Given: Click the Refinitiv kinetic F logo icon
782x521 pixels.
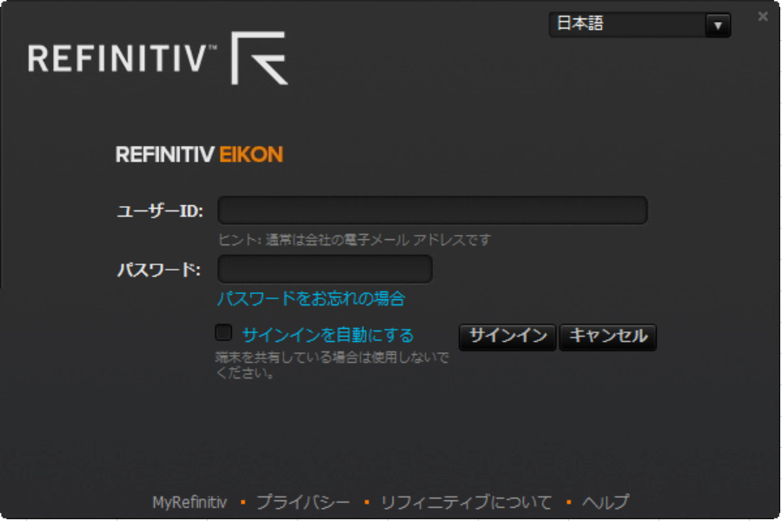Looking at the screenshot, I should tap(261, 58).
